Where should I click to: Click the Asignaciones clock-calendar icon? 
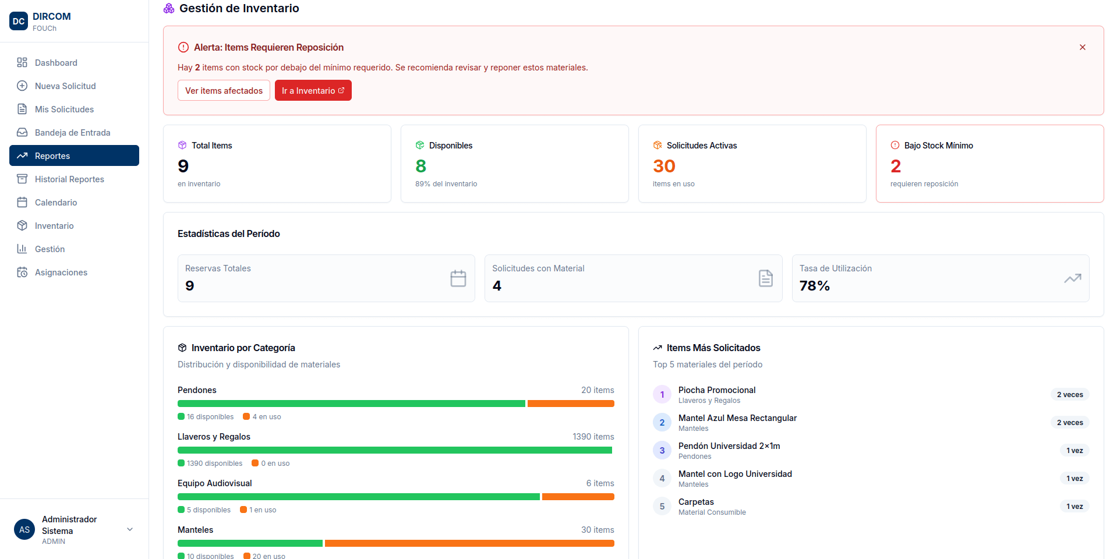pos(22,272)
